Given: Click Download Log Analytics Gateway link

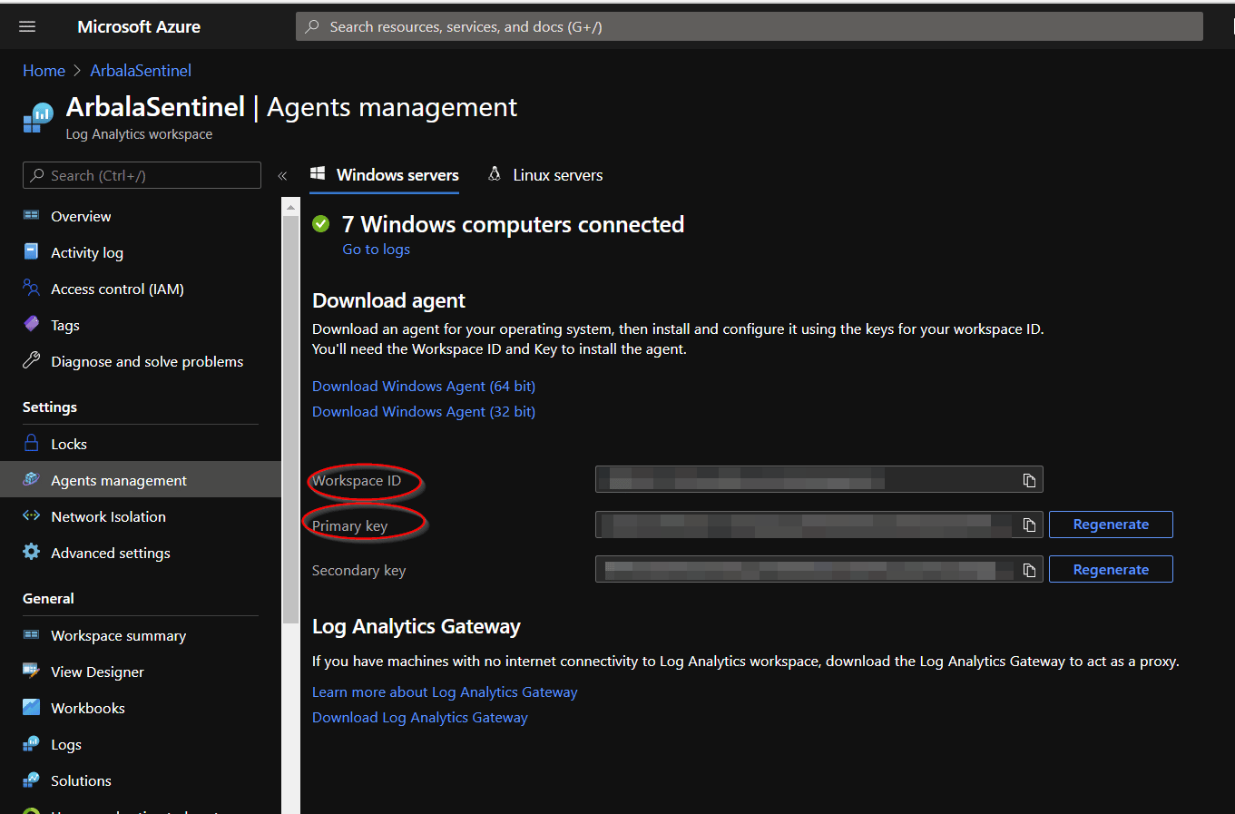Looking at the screenshot, I should (419, 717).
